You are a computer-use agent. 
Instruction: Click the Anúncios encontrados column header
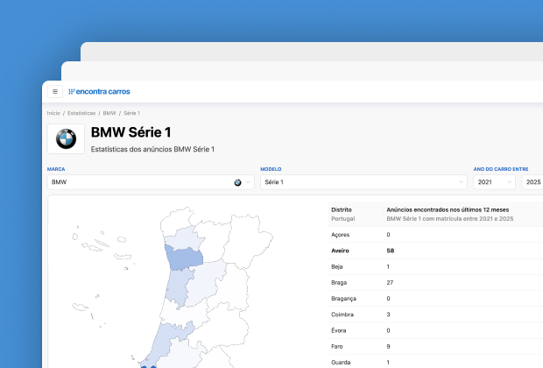pyautogui.click(x=448, y=209)
